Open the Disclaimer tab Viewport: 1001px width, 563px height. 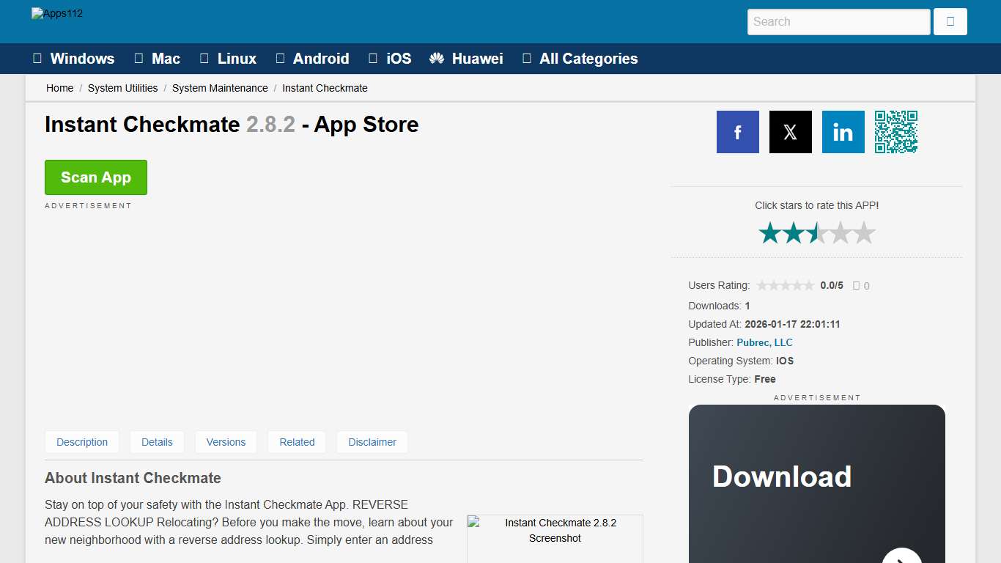[x=372, y=442]
